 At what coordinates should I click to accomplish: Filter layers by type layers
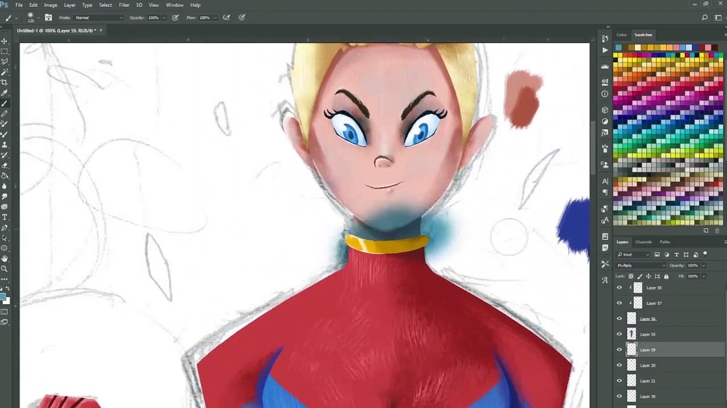pos(676,254)
